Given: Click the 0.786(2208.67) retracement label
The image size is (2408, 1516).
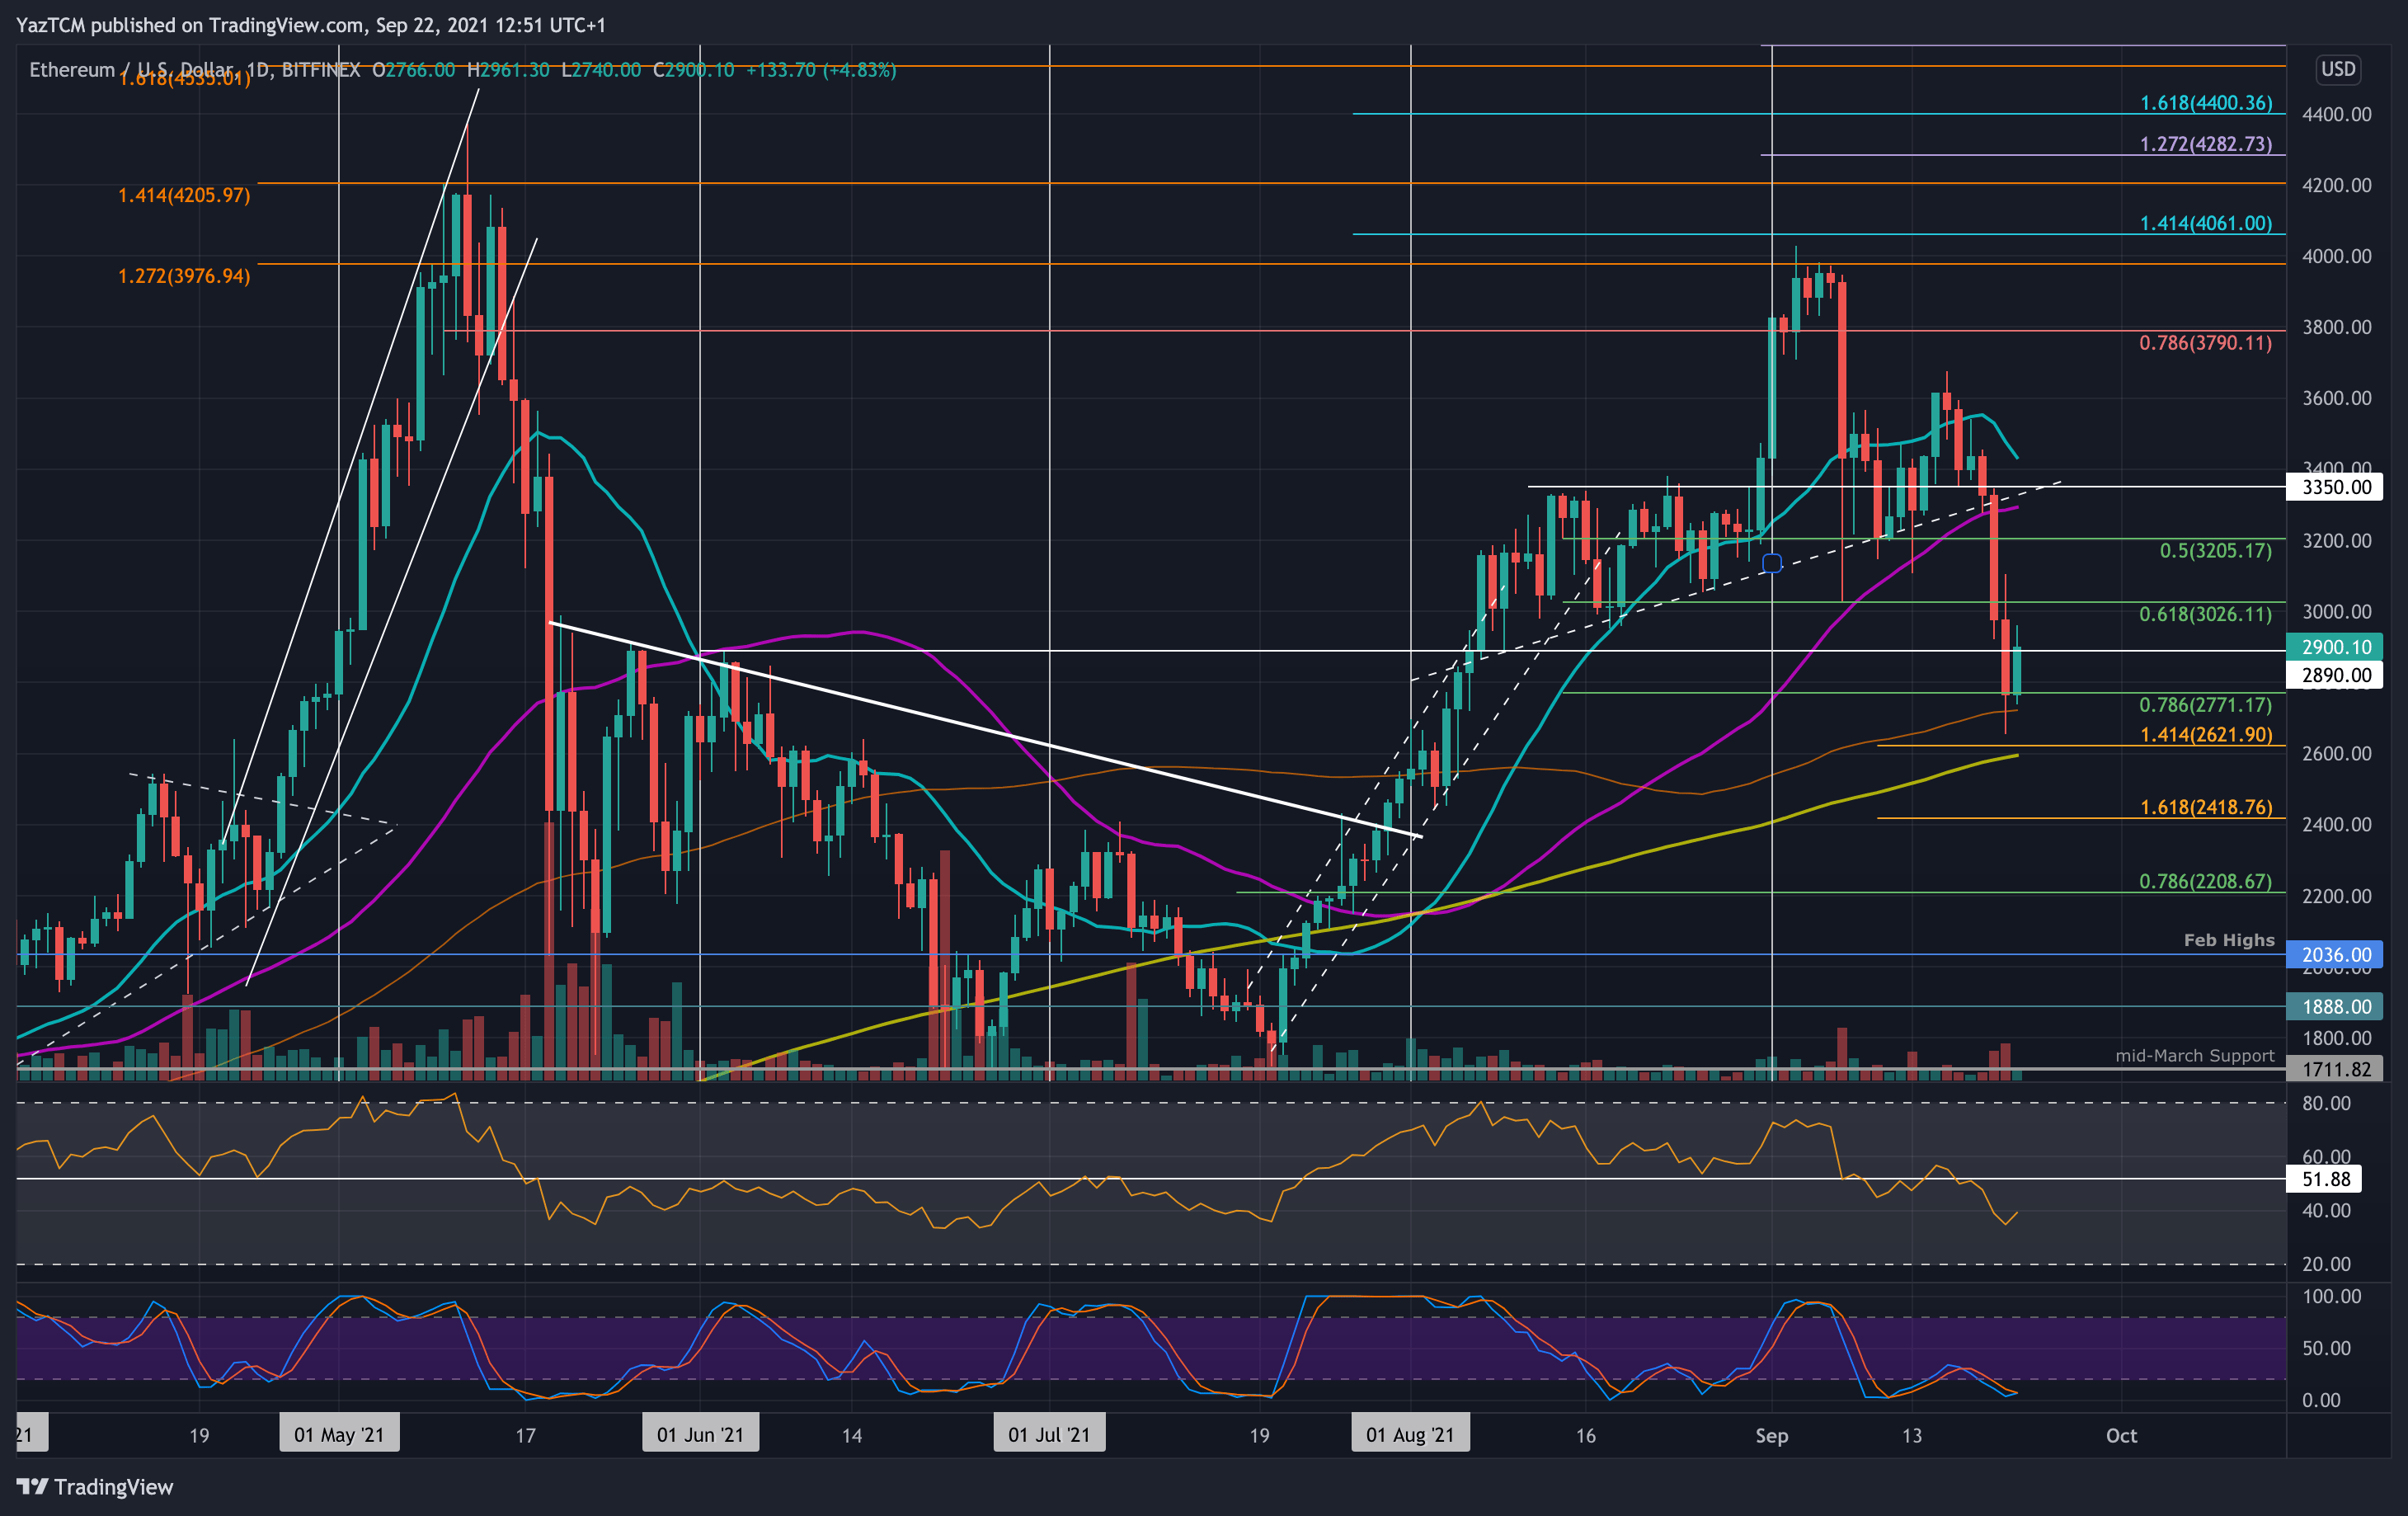Looking at the screenshot, I should 2205,881.
